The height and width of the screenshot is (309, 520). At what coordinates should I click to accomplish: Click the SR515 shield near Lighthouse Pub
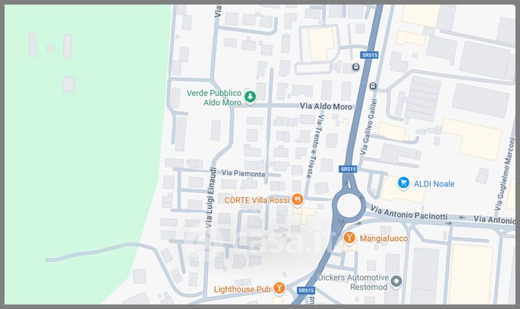305,290
